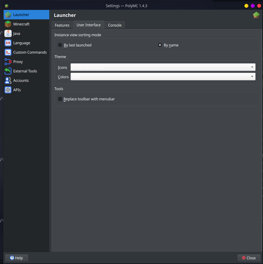Open the Colors theme dropdown
Screen dimensions: 263x264
(x=163, y=77)
